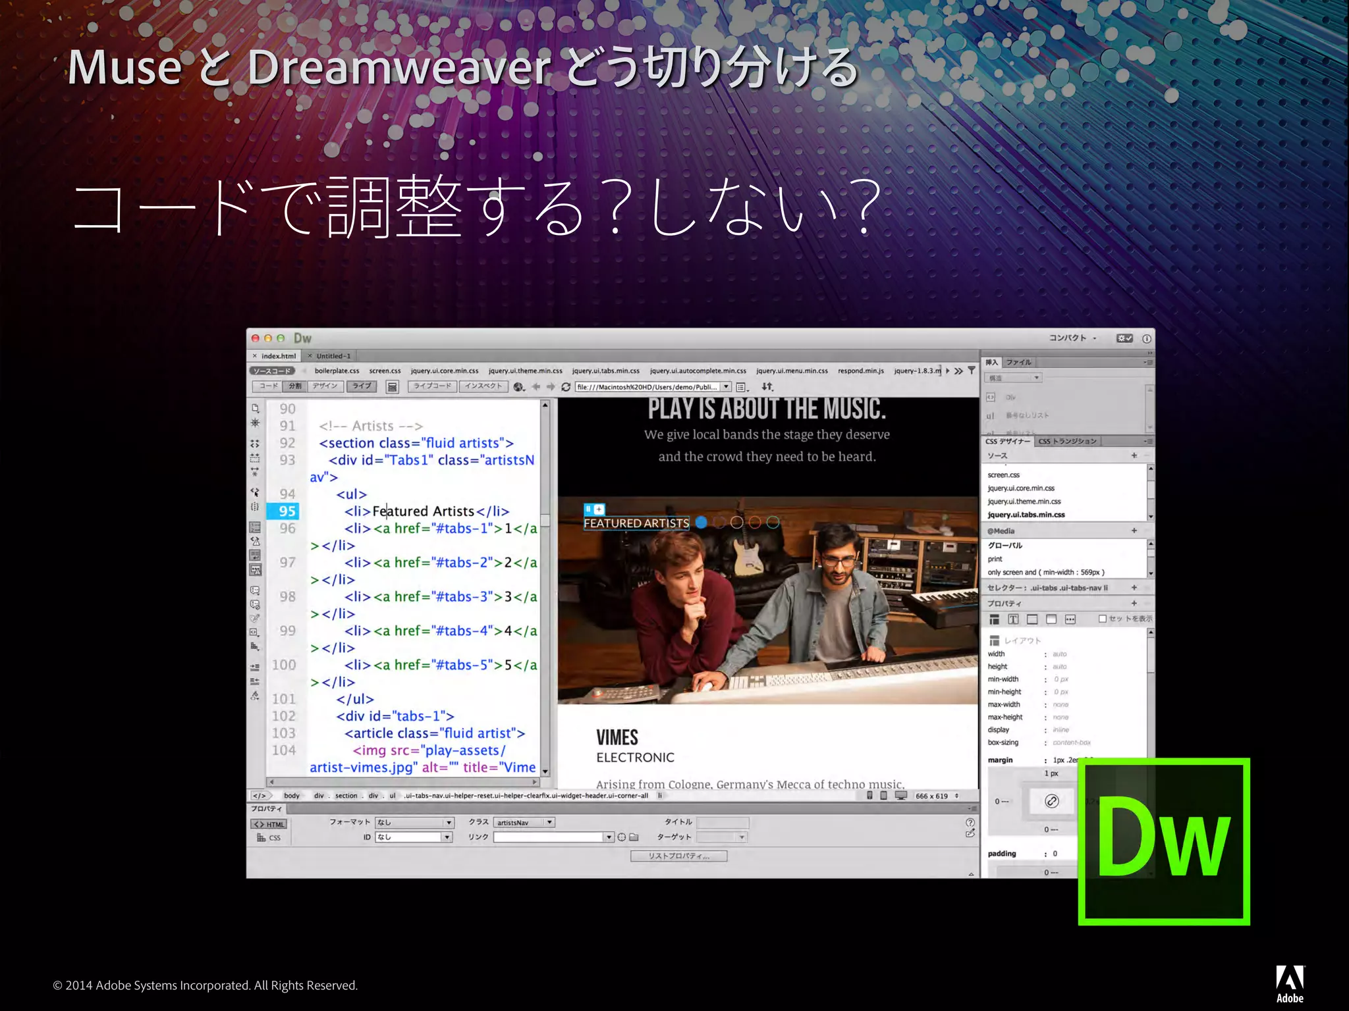Image resolution: width=1349 pixels, height=1011 pixels.
Task: Refresh the Live view with reload icon
Action: click(566, 387)
